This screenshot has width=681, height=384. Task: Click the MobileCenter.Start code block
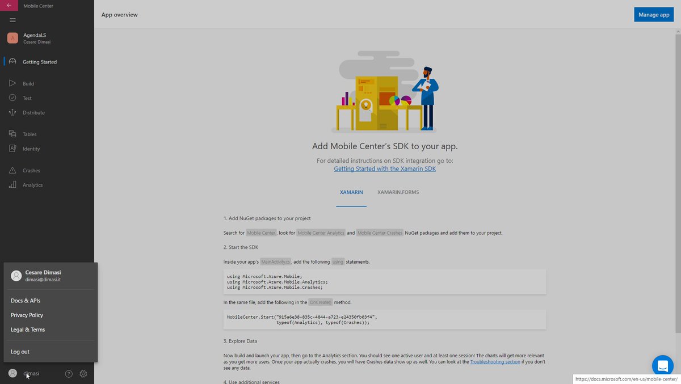pos(385,319)
